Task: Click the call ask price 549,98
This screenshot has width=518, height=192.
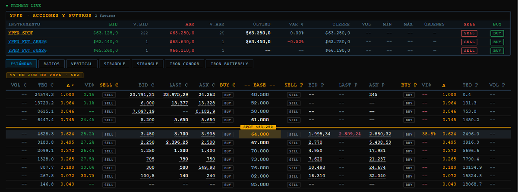Action: click(x=206, y=167)
